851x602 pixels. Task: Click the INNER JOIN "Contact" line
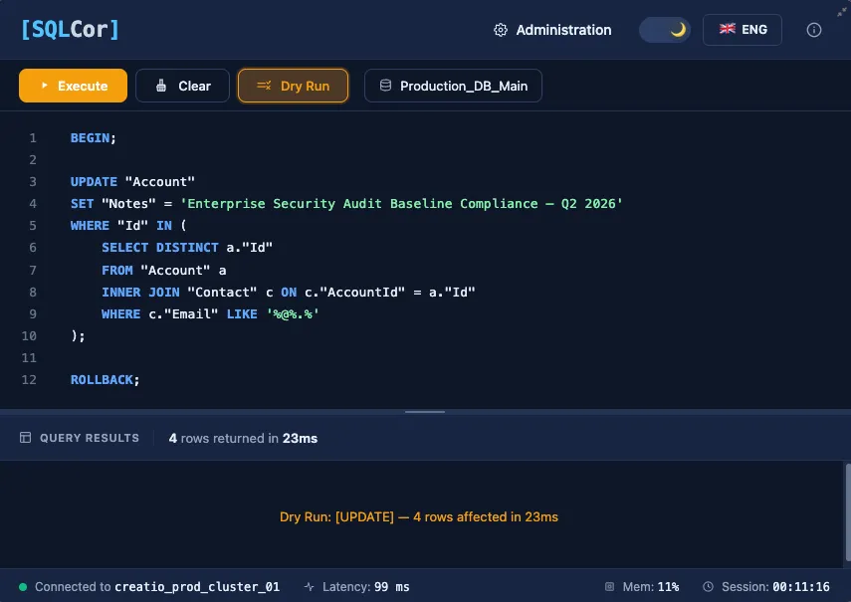(x=289, y=292)
